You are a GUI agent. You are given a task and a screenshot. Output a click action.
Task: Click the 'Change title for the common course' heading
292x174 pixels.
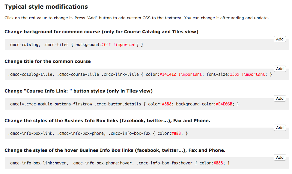[x=48, y=61]
